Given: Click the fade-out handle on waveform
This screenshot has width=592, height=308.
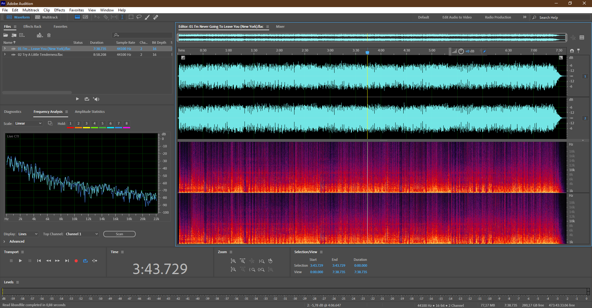Looking at the screenshot, I should [x=561, y=58].
